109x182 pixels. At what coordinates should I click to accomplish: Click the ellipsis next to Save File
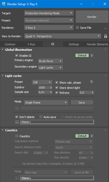point(106,28)
